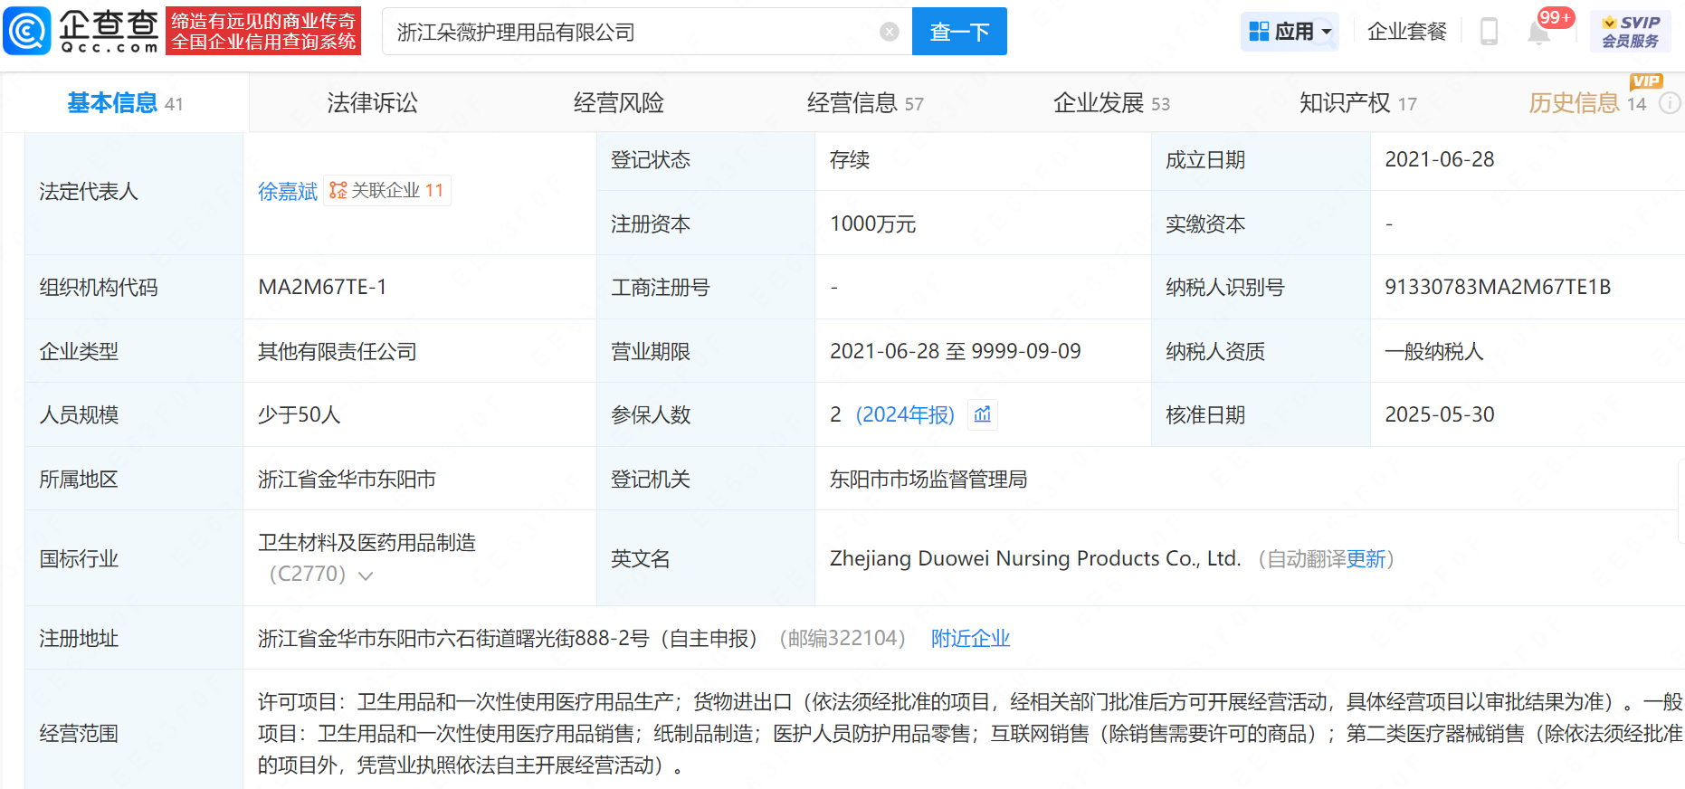
Task: Select the establishment date 2021-06-28
Action: (1440, 159)
